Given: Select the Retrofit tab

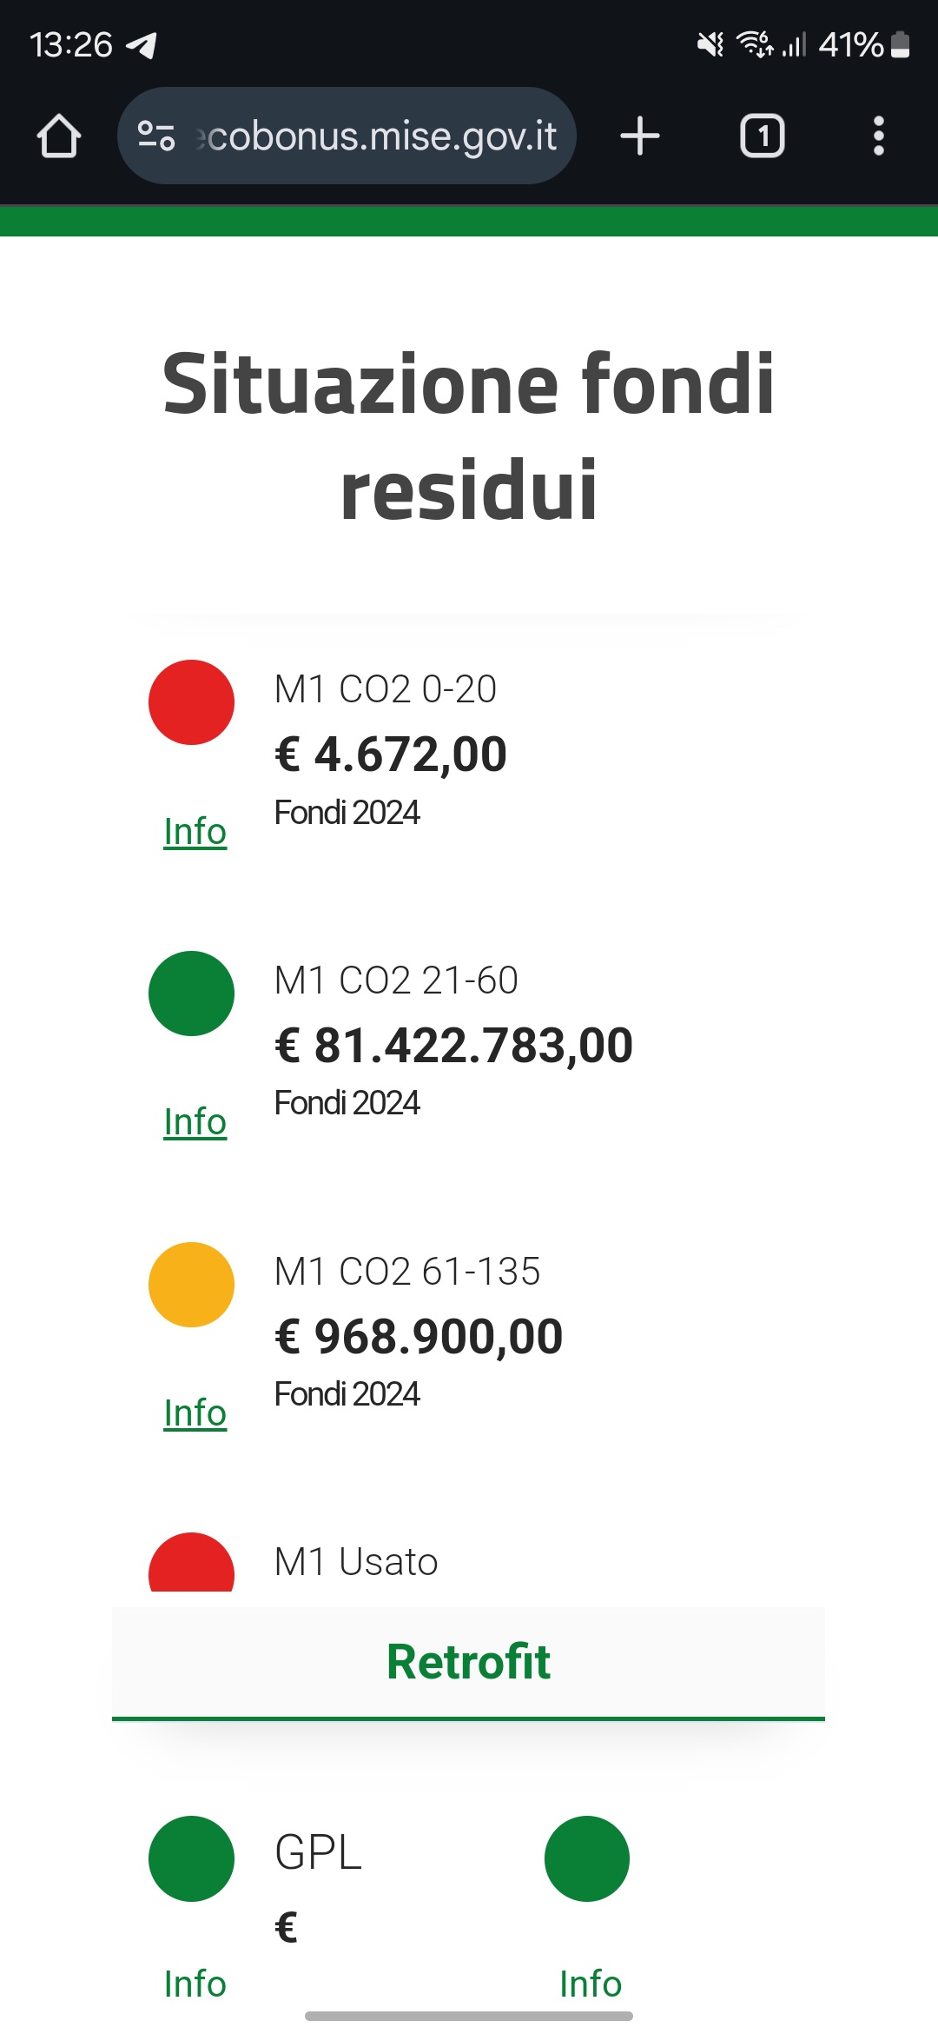Looking at the screenshot, I should coord(468,1663).
